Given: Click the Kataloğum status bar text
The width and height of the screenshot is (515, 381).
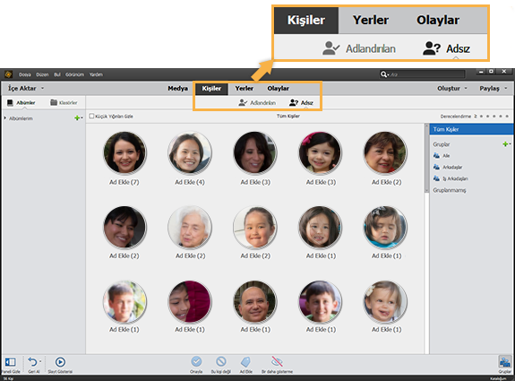Looking at the screenshot, I should pos(498,378).
